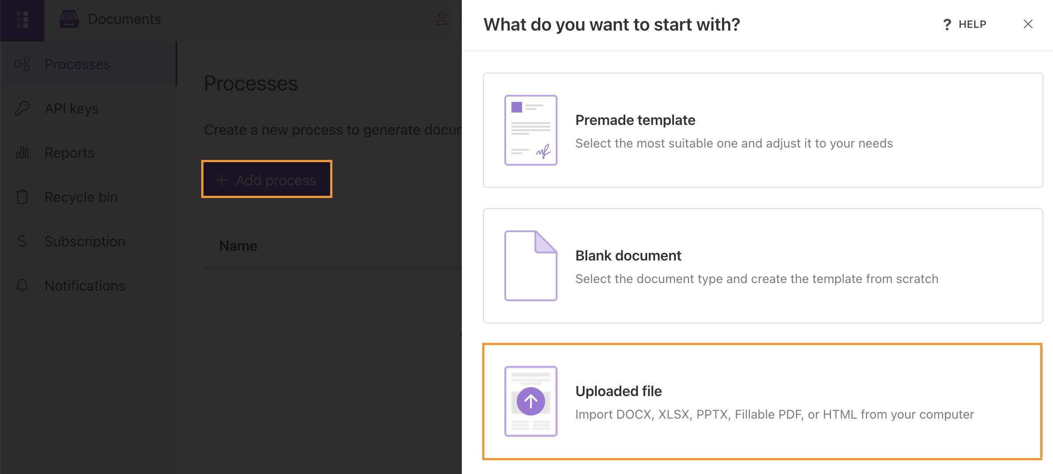The width and height of the screenshot is (1053, 474).
Task: Click the Blank document page icon
Action: tap(531, 266)
